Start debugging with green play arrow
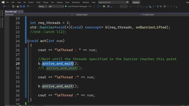The width and height of the screenshot is (189, 106). tap(66, 6)
